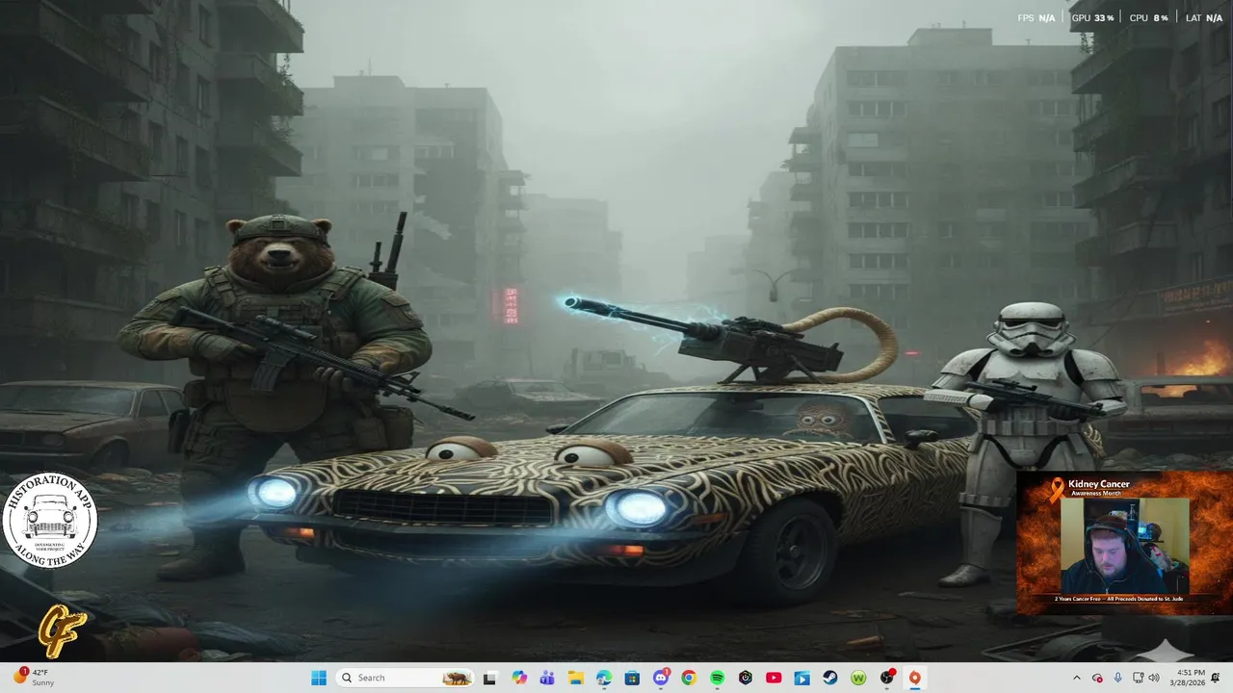Viewport: 1233px width, 693px height.
Task: Switch to Microsoft Edge in the taskbar
Action: click(604, 678)
